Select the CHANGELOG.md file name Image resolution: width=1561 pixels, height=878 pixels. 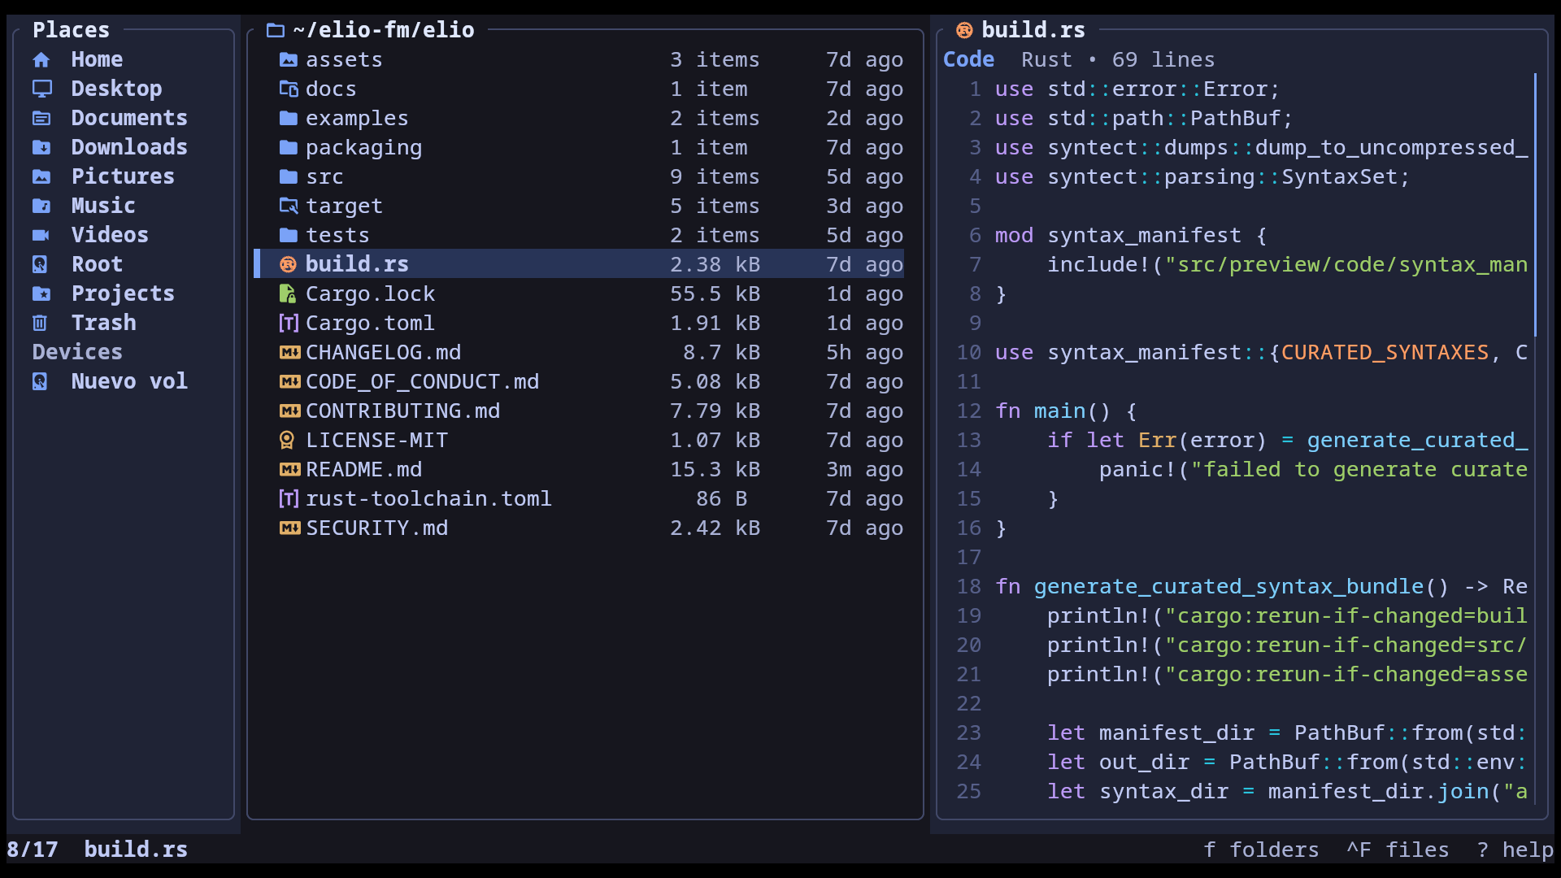click(x=383, y=353)
